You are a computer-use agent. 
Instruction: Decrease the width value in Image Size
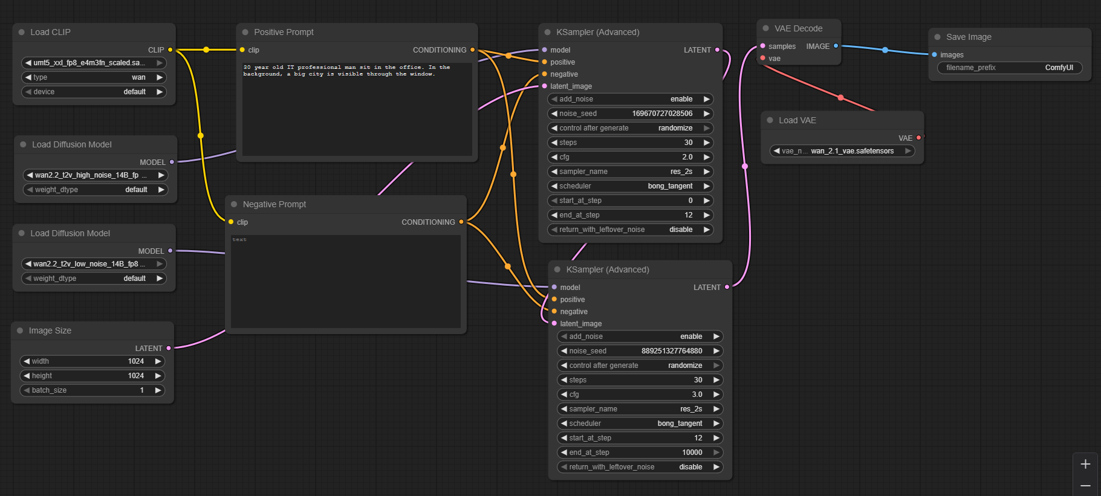(27, 361)
